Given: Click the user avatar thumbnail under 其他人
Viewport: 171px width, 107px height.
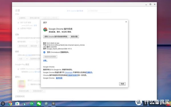Looking at the screenshot, I should point(22,84).
